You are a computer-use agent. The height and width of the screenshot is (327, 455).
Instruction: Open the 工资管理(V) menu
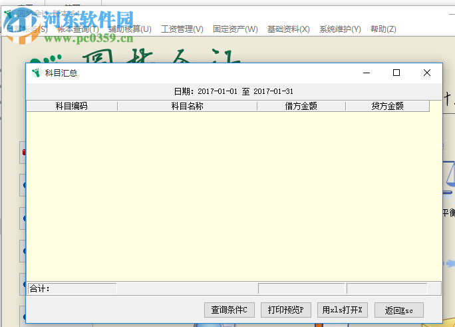[182, 29]
